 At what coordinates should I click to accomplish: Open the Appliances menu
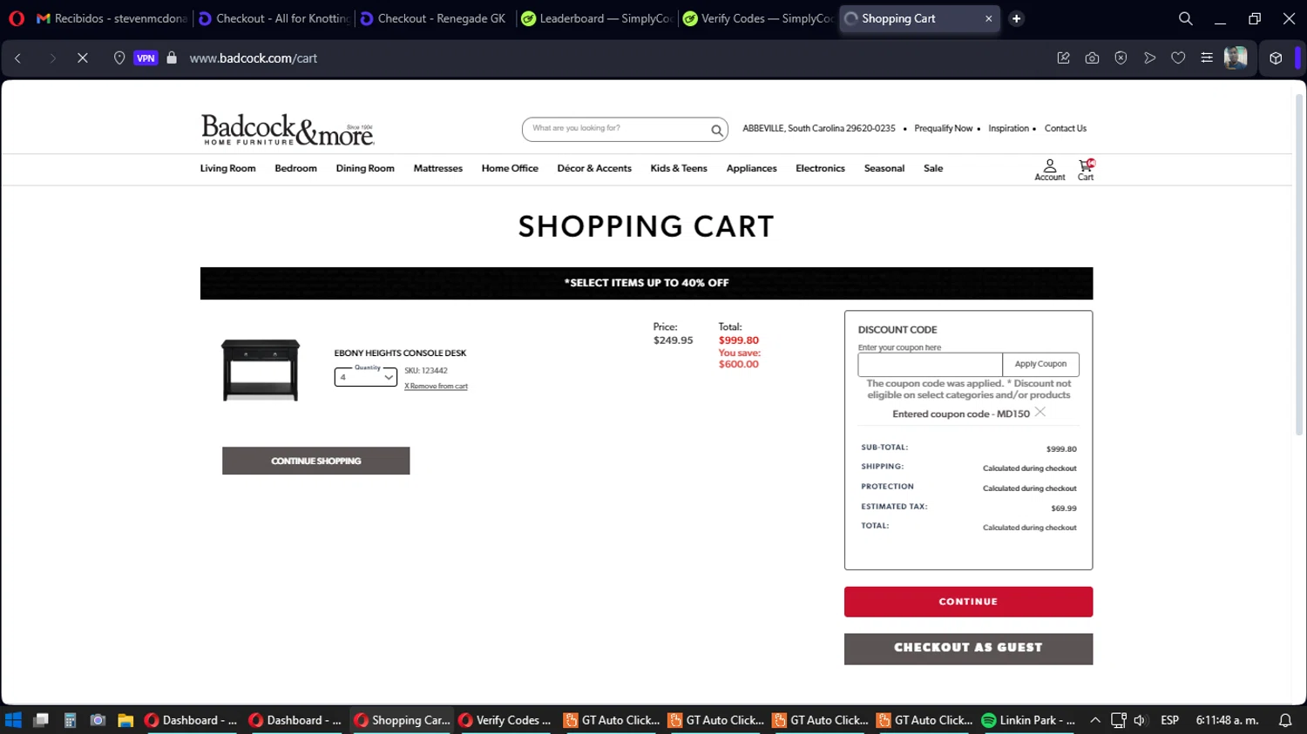[x=751, y=169]
